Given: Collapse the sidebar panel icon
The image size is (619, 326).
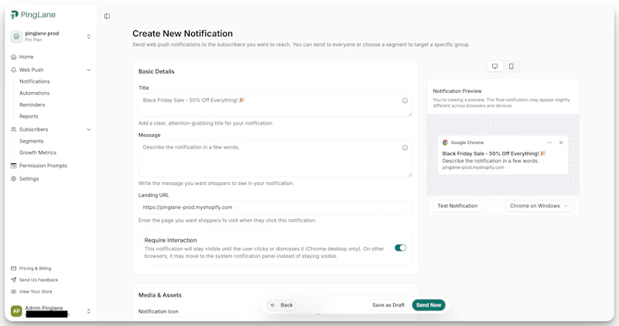Looking at the screenshot, I should coord(107,16).
